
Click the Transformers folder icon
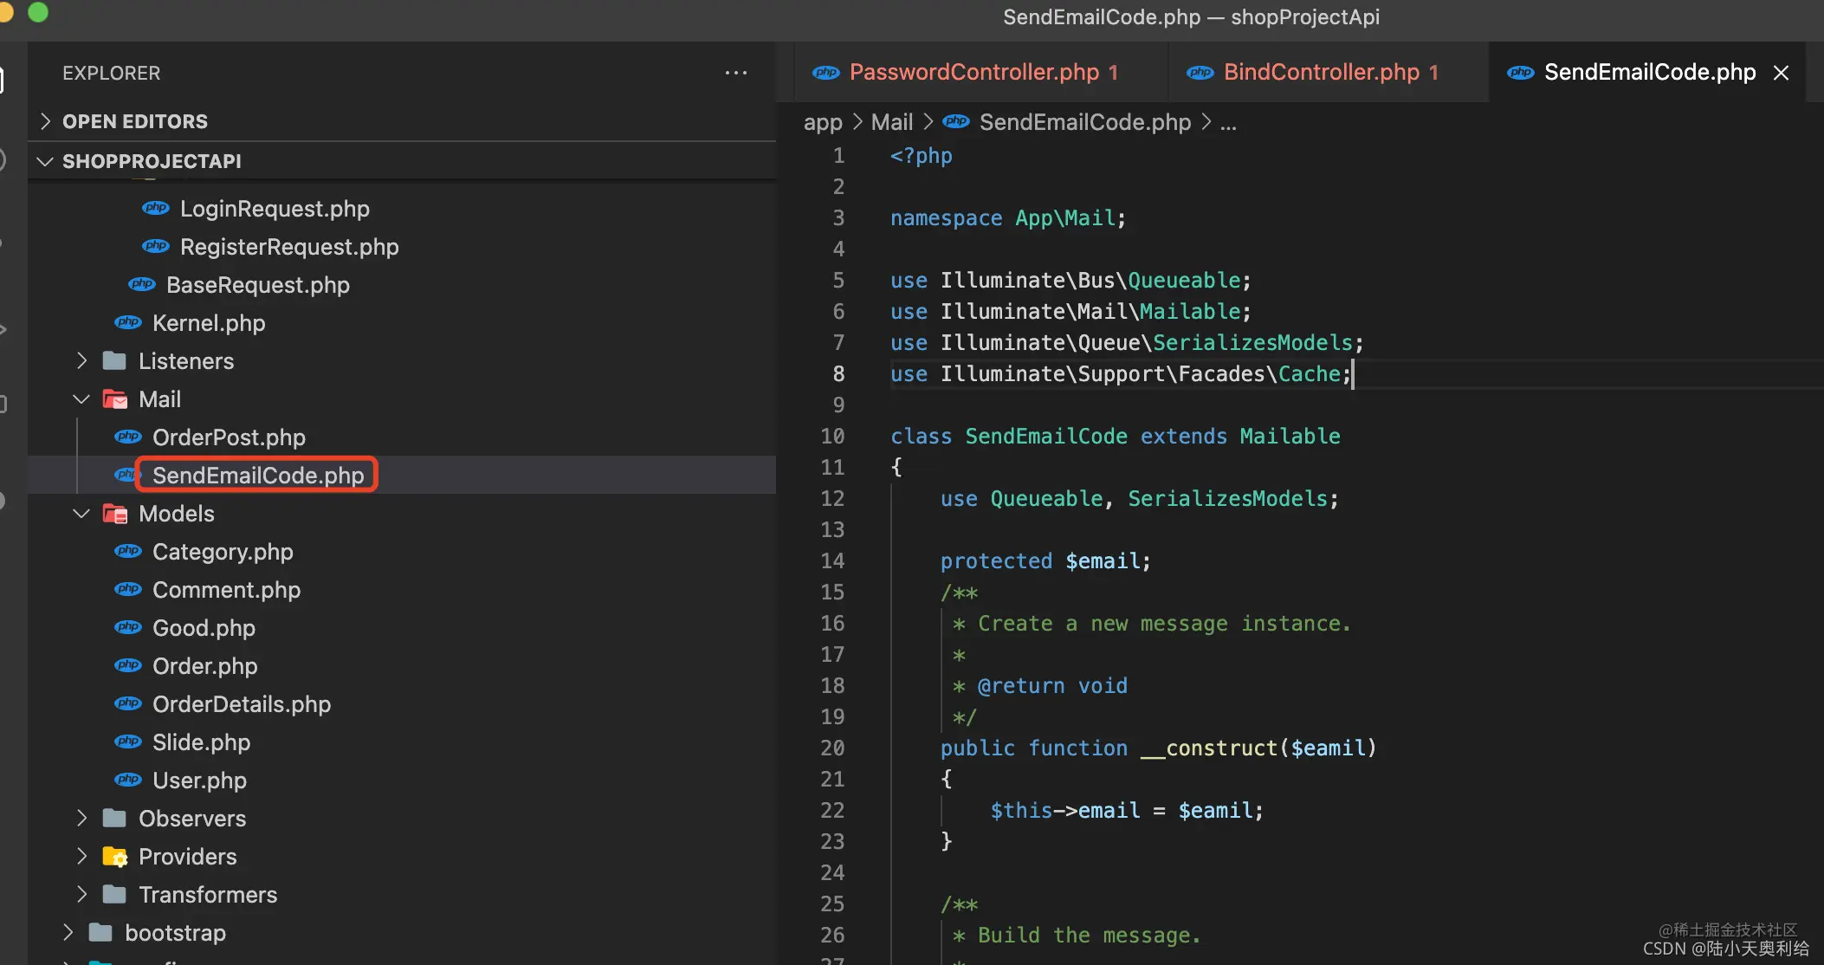pos(115,895)
